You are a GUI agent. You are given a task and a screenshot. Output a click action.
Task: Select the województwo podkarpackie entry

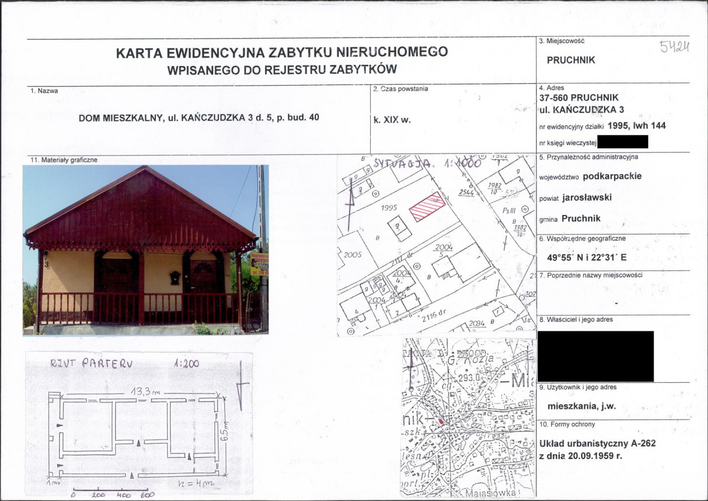point(590,176)
